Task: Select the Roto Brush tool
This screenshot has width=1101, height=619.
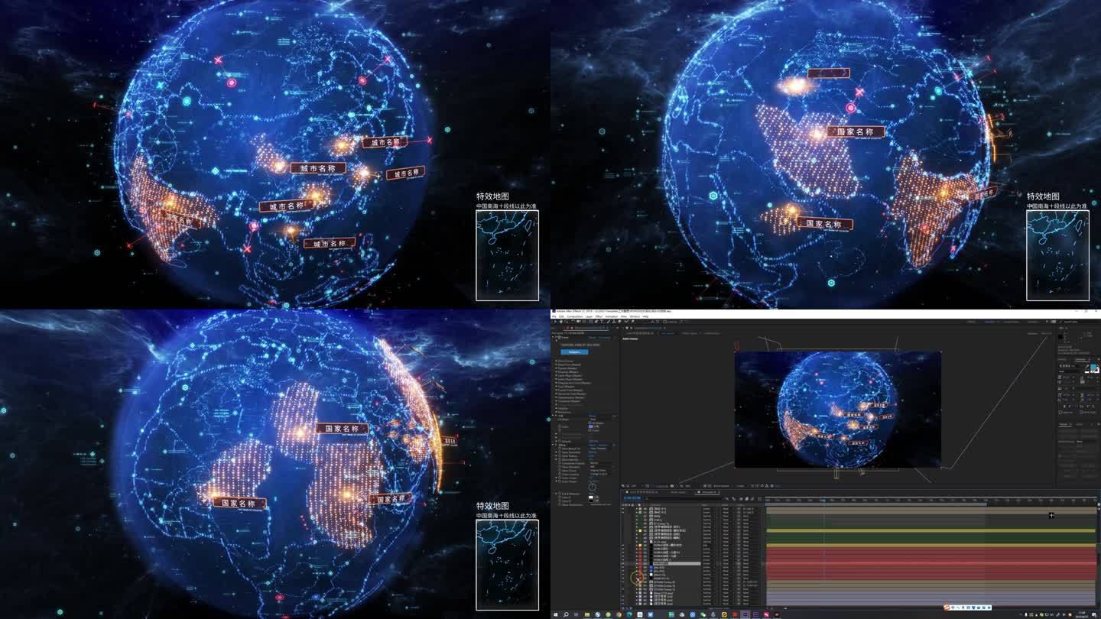Action: point(626,322)
